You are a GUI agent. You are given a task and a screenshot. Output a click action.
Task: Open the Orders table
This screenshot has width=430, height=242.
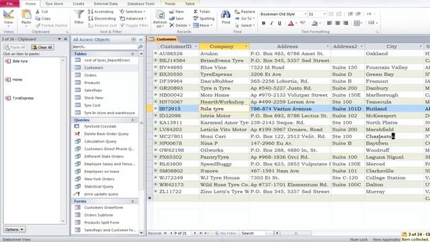pyautogui.click(x=90, y=75)
